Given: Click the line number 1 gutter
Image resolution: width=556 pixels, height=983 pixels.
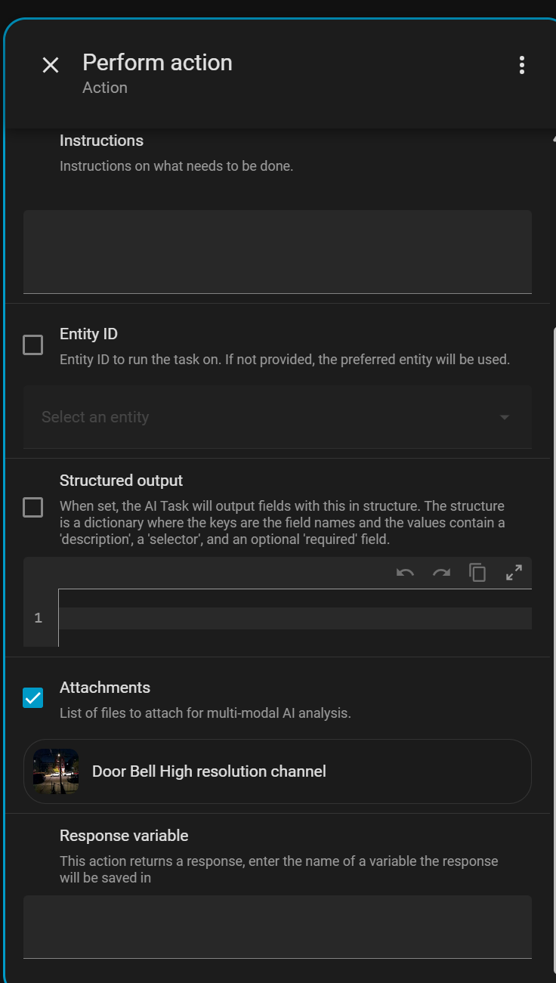Looking at the screenshot, I should tap(39, 618).
